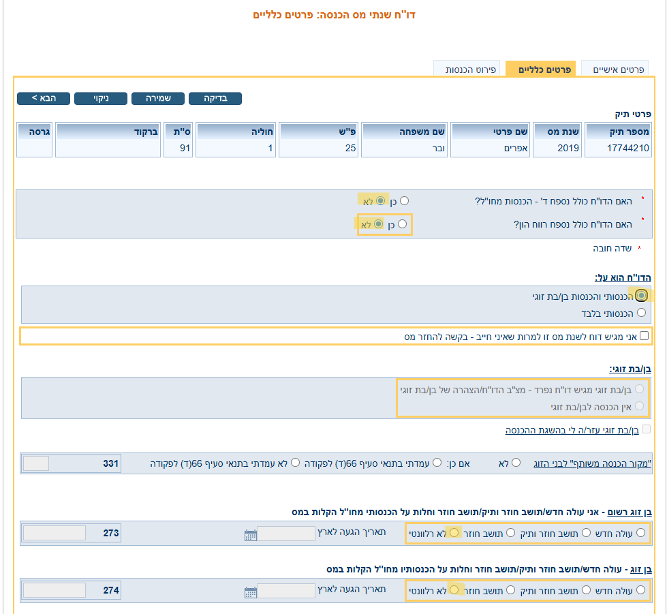Viewport: 667px width, 614px height.
Task: Click תאריך הגעה לארץ date field row 274
Action: 286,591
